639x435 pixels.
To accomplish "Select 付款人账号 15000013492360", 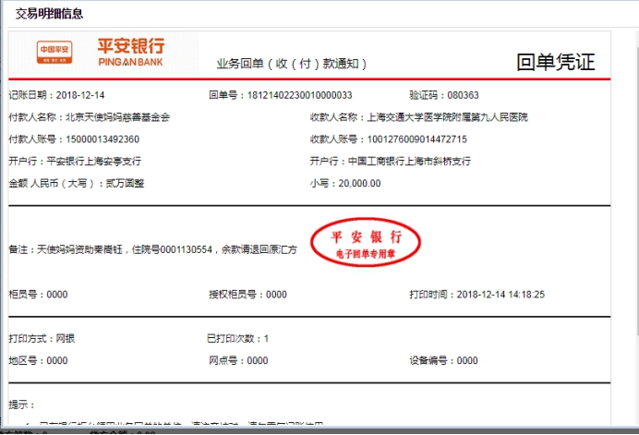I will (102, 139).
